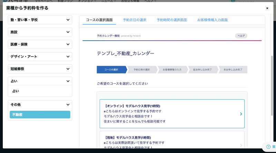Expand the 冠婚葬祭 category chevron
Viewport: 276px width, 153px height.
[68, 69]
